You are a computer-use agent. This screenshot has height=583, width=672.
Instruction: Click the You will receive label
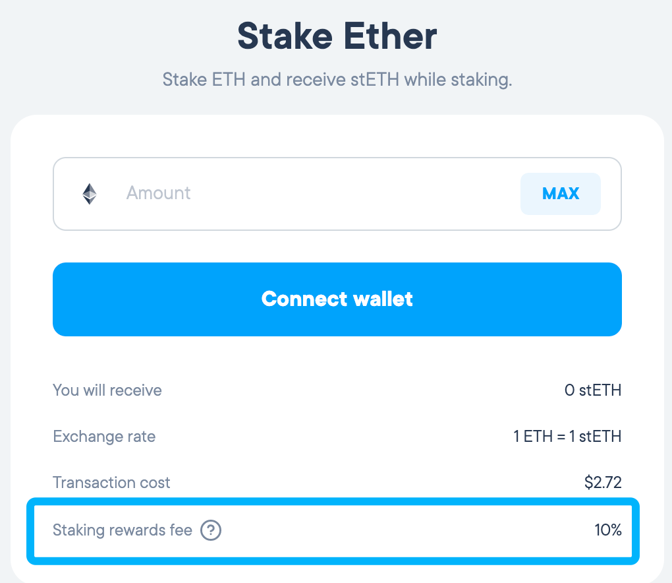pos(107,390)
